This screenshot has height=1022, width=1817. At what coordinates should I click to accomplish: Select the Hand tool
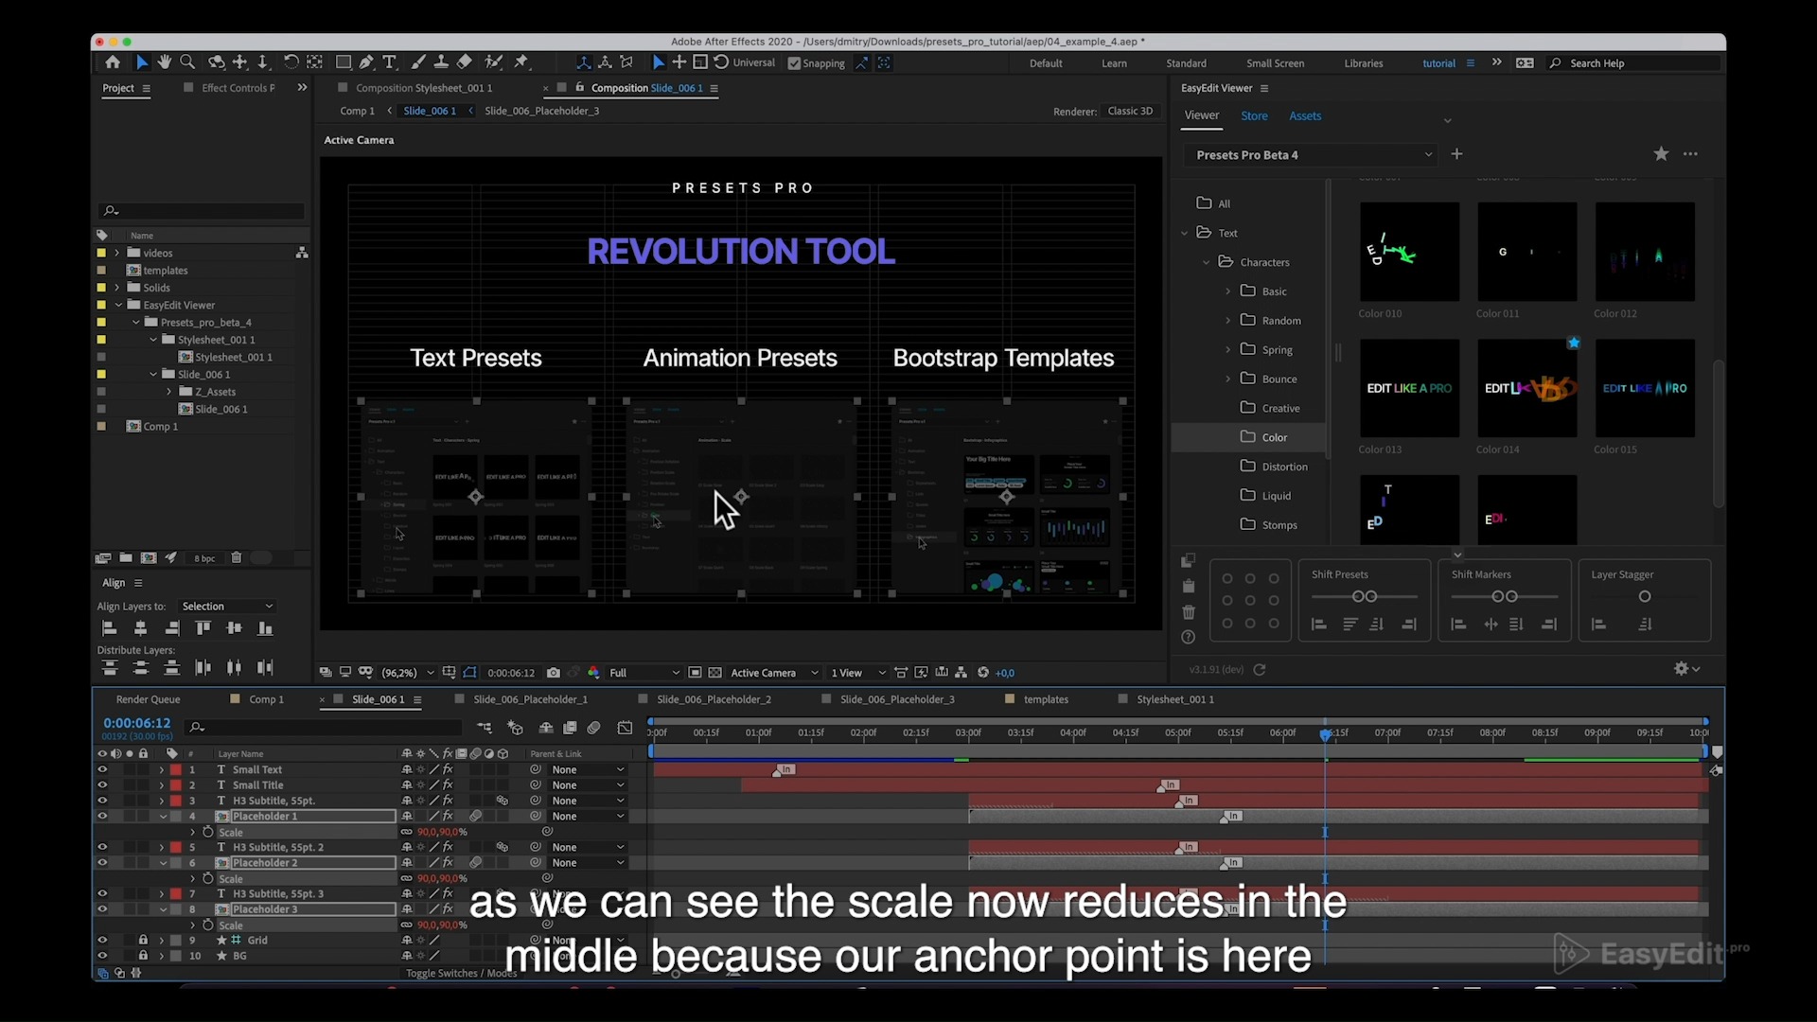coord(165,62)
